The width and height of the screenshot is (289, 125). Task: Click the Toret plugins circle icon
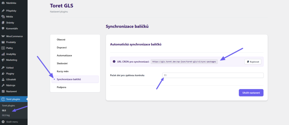pyautogui.click(x=3, y=99)
